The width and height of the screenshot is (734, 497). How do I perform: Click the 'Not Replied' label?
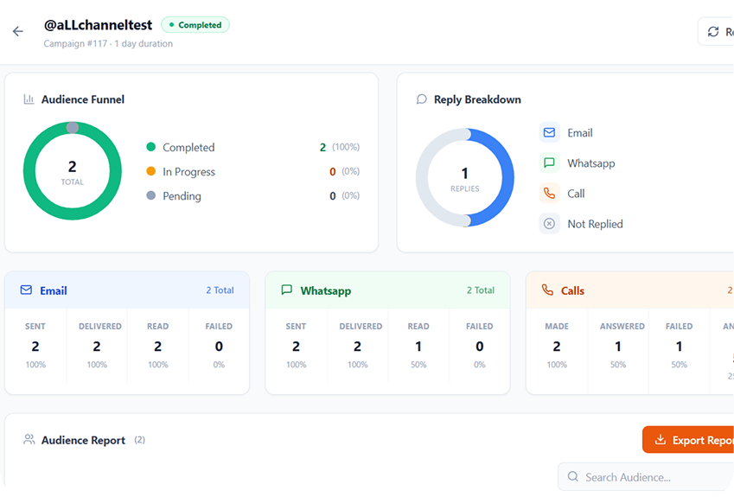coord(595,224)
